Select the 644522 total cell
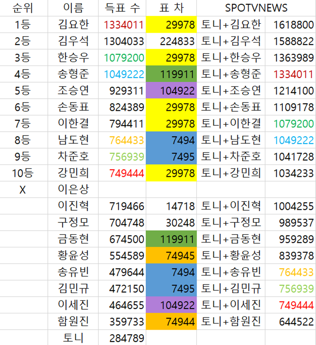 296,322
